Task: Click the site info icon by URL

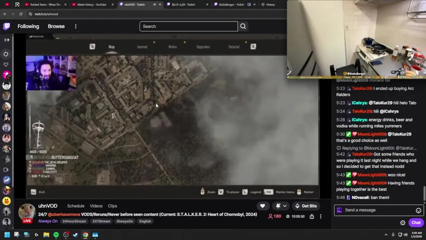Action: [30, 14]
